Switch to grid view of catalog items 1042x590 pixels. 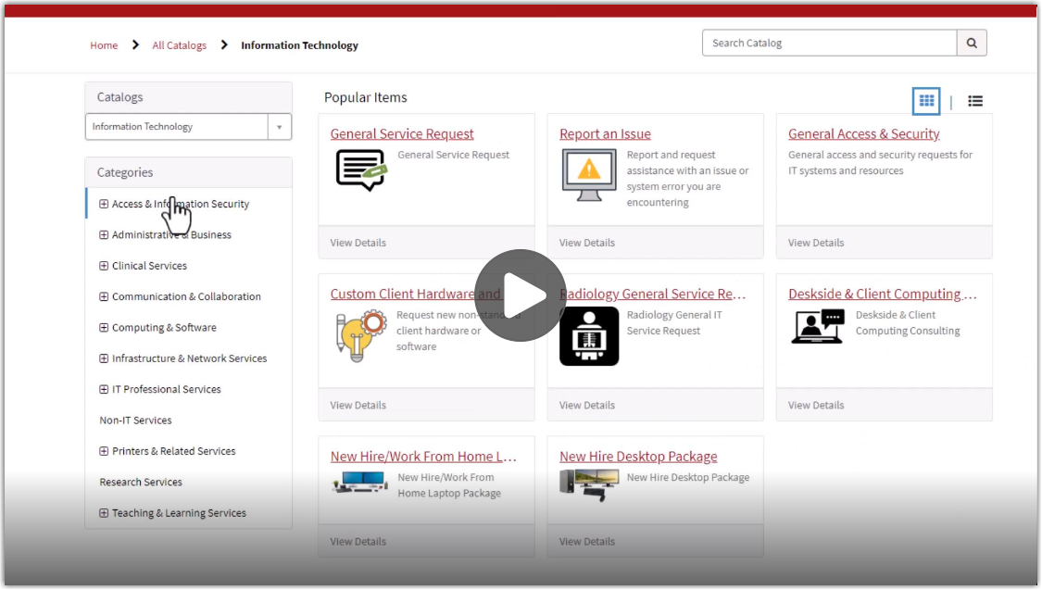tap(925, 101)
